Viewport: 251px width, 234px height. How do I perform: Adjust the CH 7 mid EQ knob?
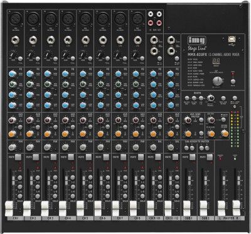tap(118, 94)
